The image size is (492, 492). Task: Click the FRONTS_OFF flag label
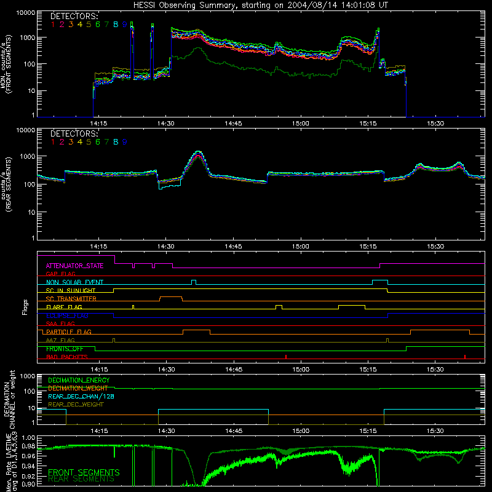coord(65,349)
